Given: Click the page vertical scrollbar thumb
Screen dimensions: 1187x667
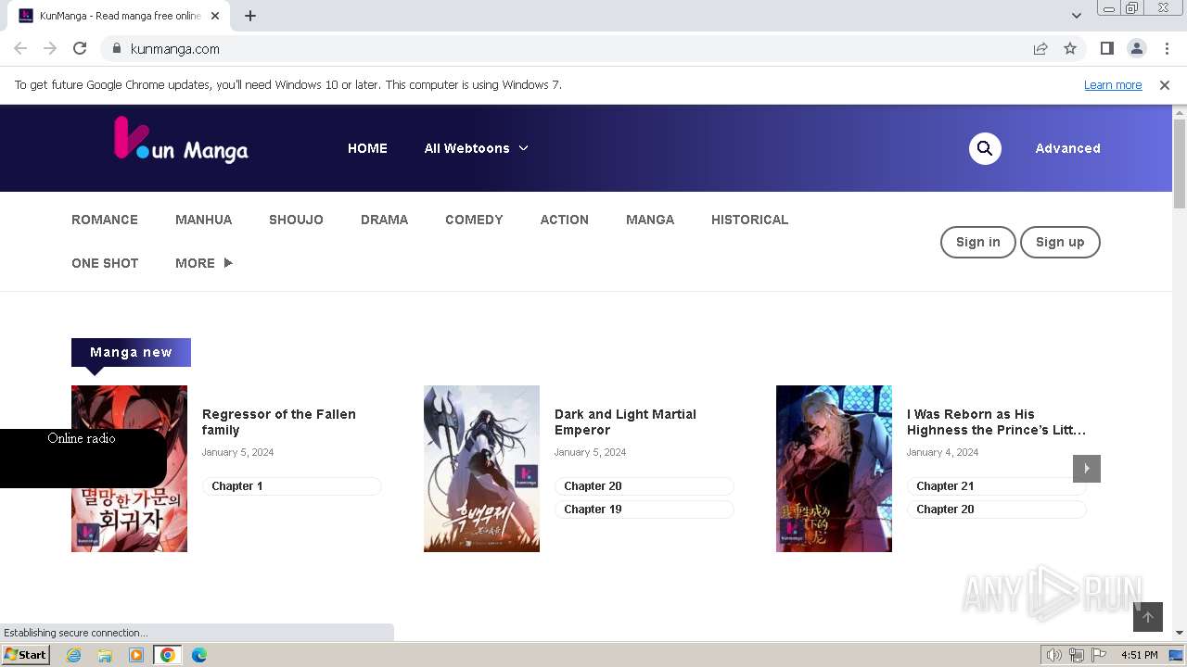Looking at the screenshot, I should 1180,164.
